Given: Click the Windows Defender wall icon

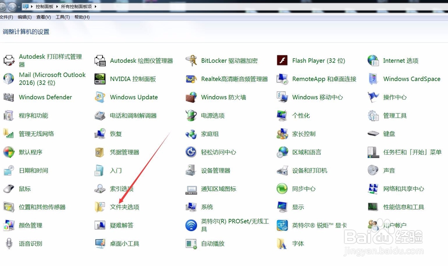Looking at the screenshot, I should [9, 97].
